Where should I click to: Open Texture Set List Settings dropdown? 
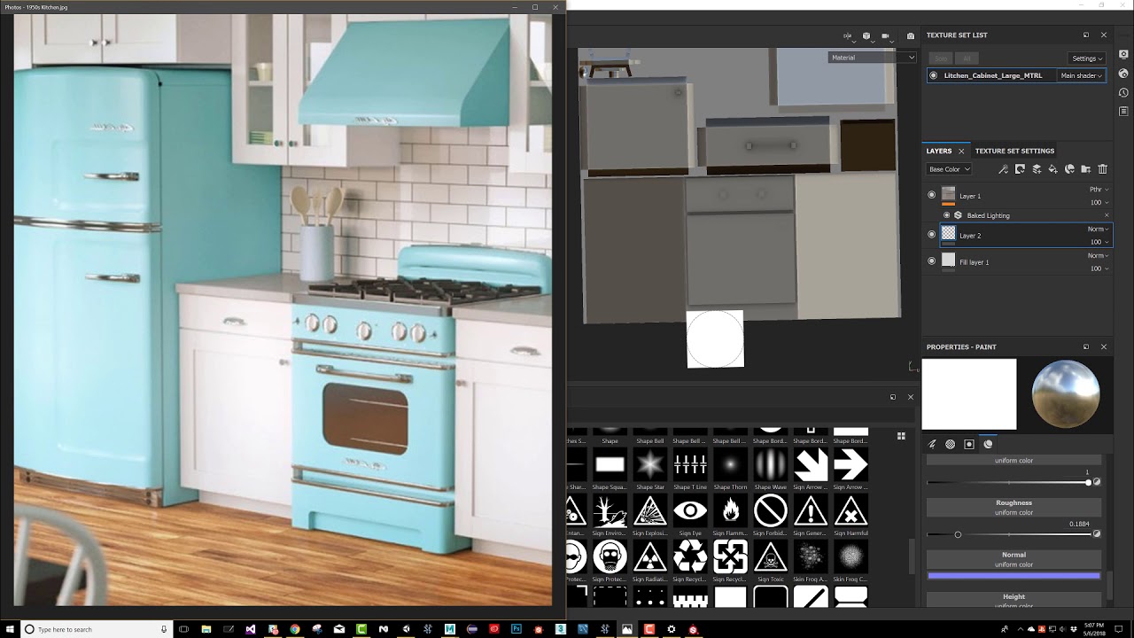(x=1087, y=58)
